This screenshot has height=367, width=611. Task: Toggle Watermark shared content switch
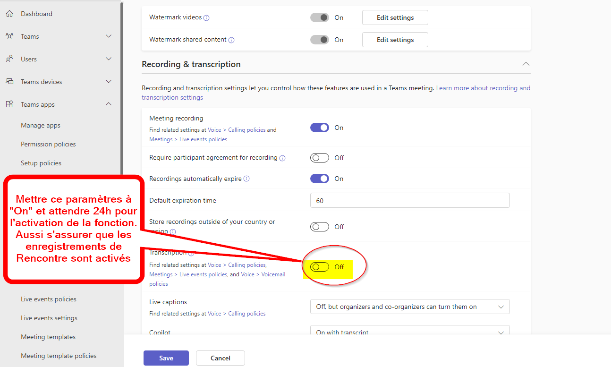pos(320,40)
